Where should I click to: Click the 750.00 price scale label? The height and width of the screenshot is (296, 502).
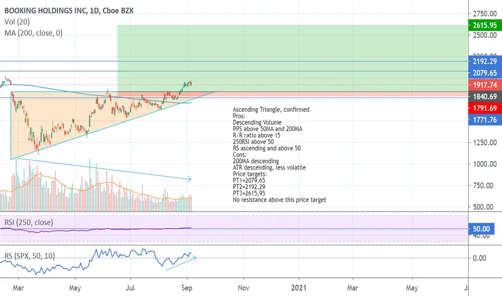point(483,185)
